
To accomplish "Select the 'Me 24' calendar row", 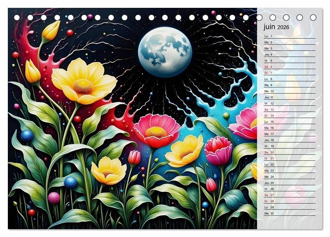I will [x=290, y=176].
